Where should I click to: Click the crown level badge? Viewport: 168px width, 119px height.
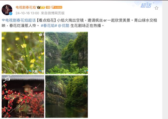(x=41, y=7)
